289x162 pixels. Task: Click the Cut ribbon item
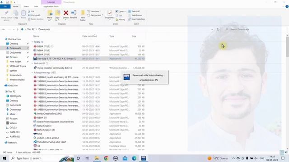point(31,11)
